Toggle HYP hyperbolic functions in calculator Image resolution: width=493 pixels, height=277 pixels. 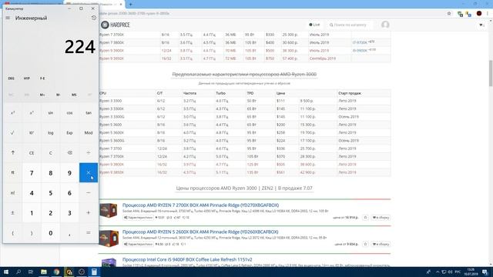pyautogui.click(x=27, y=78)
